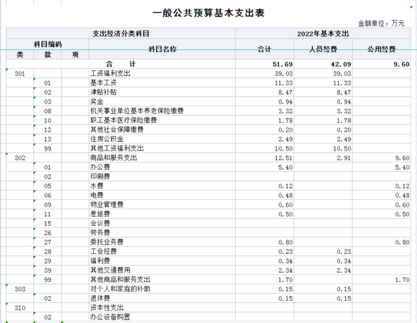Viewport: 417px width, 323px height.
Task: Select the 支出经济分类科目 header cell
Action: 121,33
